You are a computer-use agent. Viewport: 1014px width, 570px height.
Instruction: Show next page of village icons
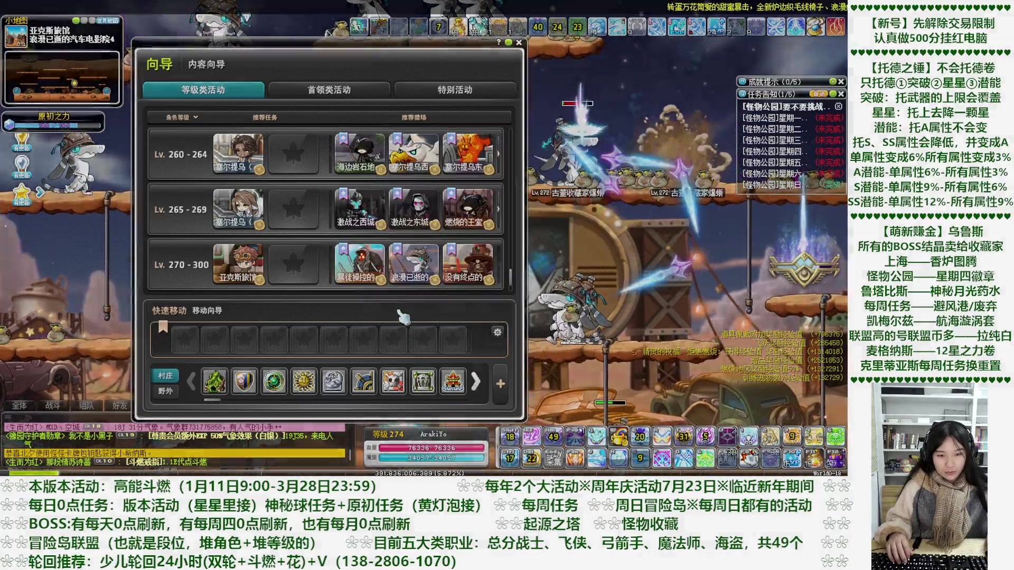coord(476,382)
